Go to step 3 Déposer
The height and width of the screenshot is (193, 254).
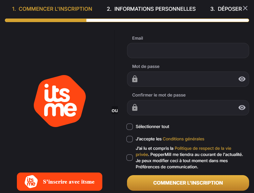pyautogui.click(x=226, y=9)
